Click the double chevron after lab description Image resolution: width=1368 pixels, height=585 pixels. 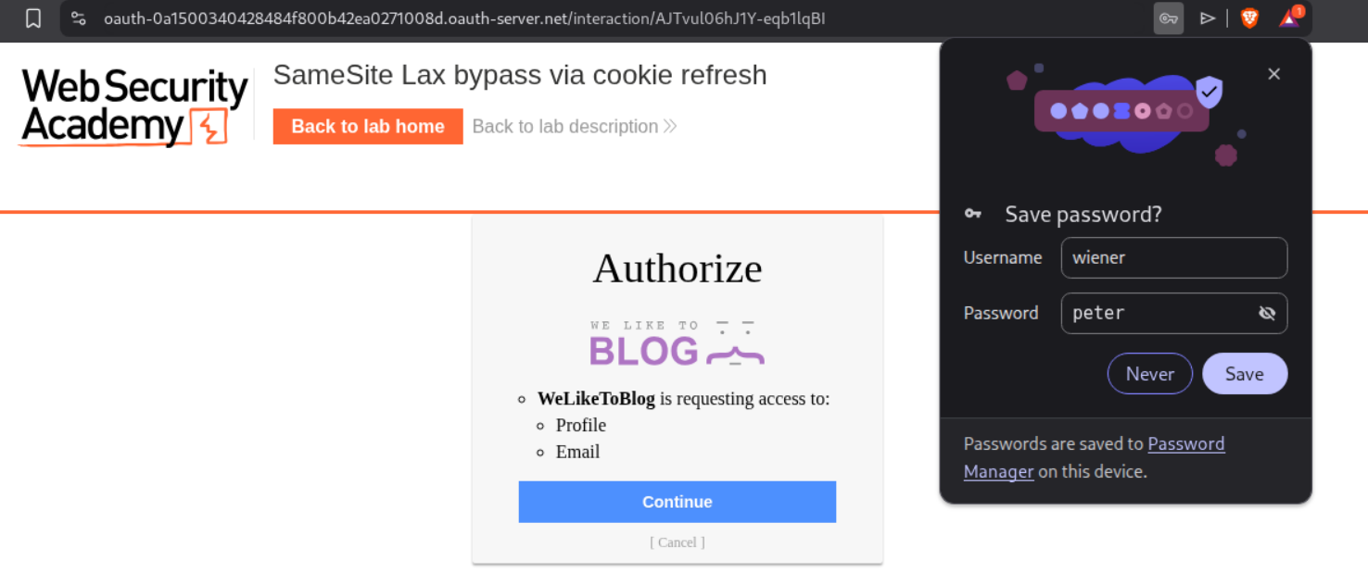(670, 126)
